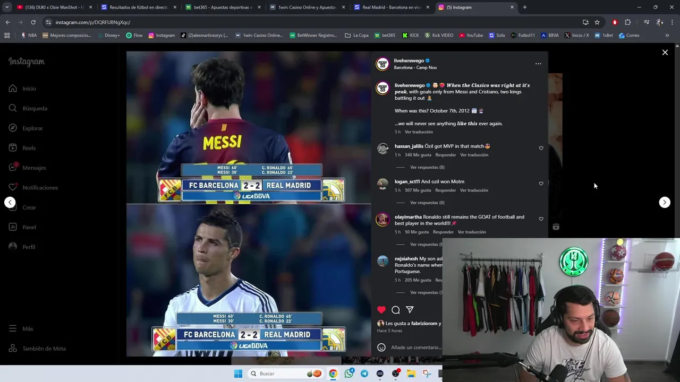The height and width of the screenshot is (382, 680).
Task: Open emoji picker for comment
Action: [381, 348]
